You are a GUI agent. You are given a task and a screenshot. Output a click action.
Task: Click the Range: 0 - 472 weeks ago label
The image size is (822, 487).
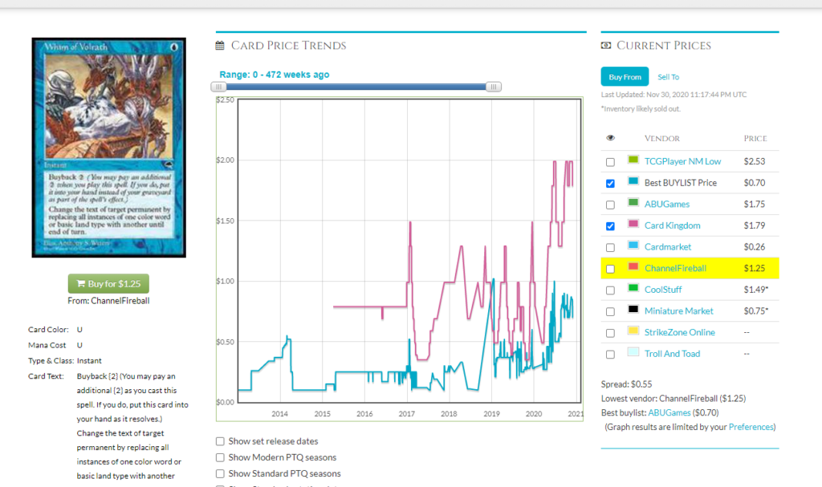[275, 75]
